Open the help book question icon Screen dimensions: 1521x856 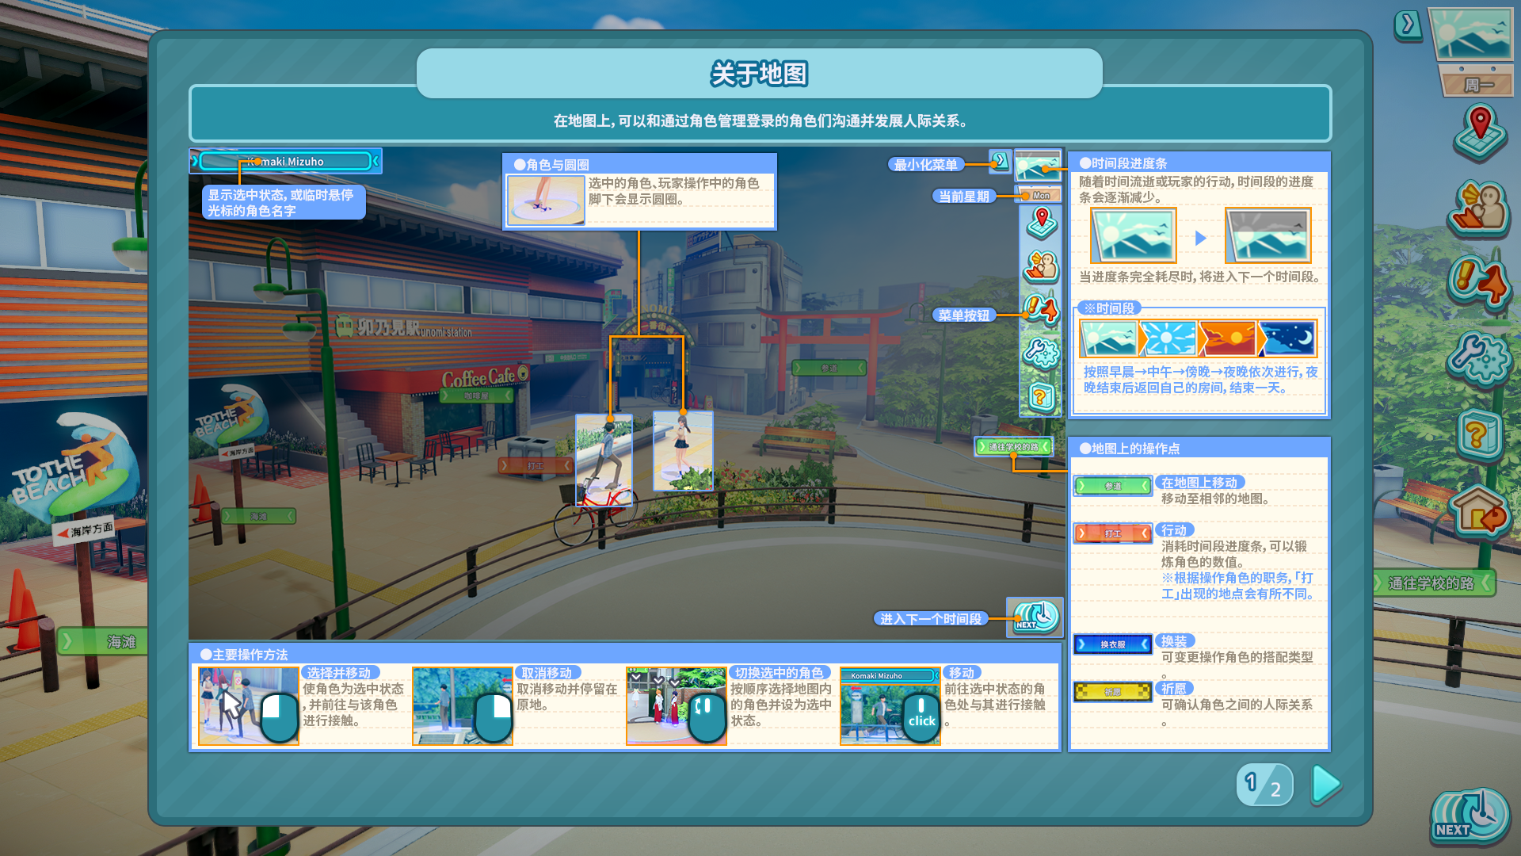click(1479, 434)
